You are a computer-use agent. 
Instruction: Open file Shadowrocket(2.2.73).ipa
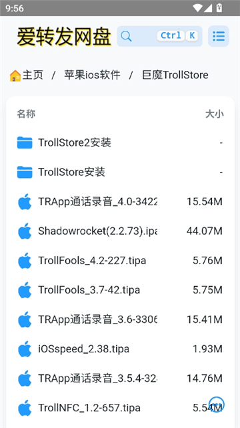coord(98,231)
